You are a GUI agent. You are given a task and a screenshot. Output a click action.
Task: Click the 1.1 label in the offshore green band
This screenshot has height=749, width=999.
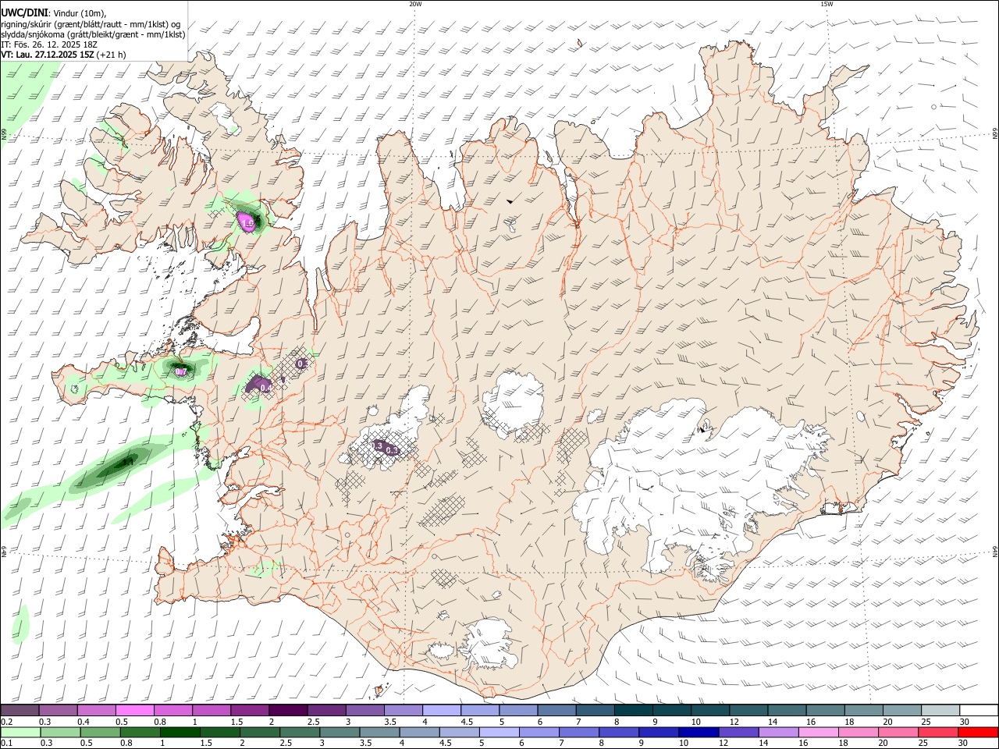click(128, 462)
